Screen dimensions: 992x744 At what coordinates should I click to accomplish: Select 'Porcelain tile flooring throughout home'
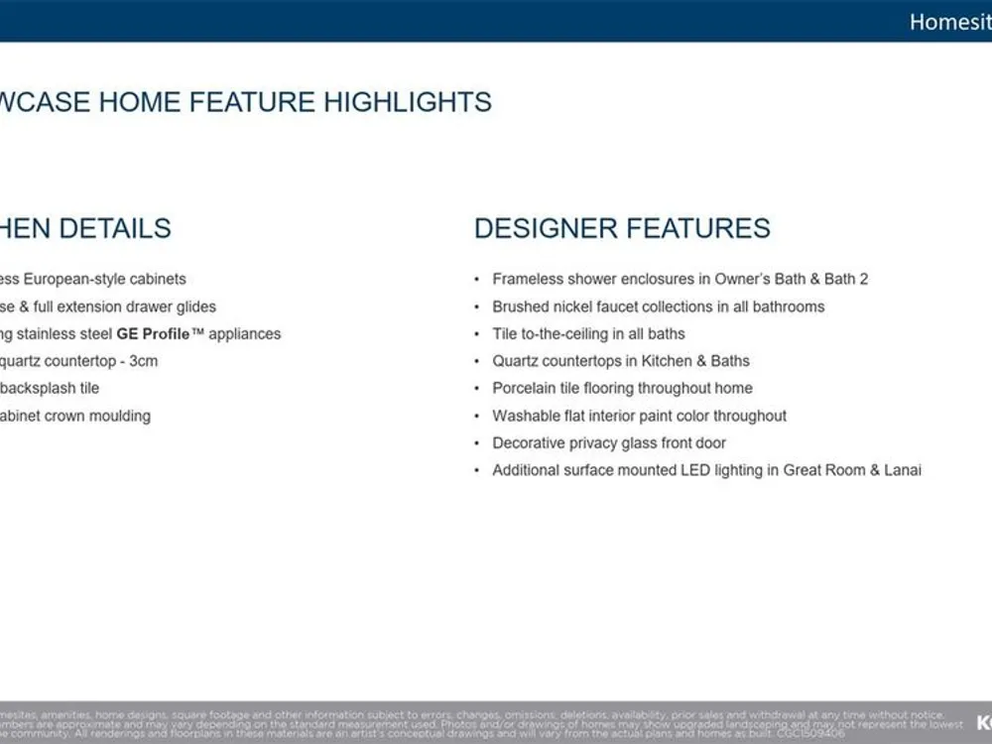click(623, 389)
